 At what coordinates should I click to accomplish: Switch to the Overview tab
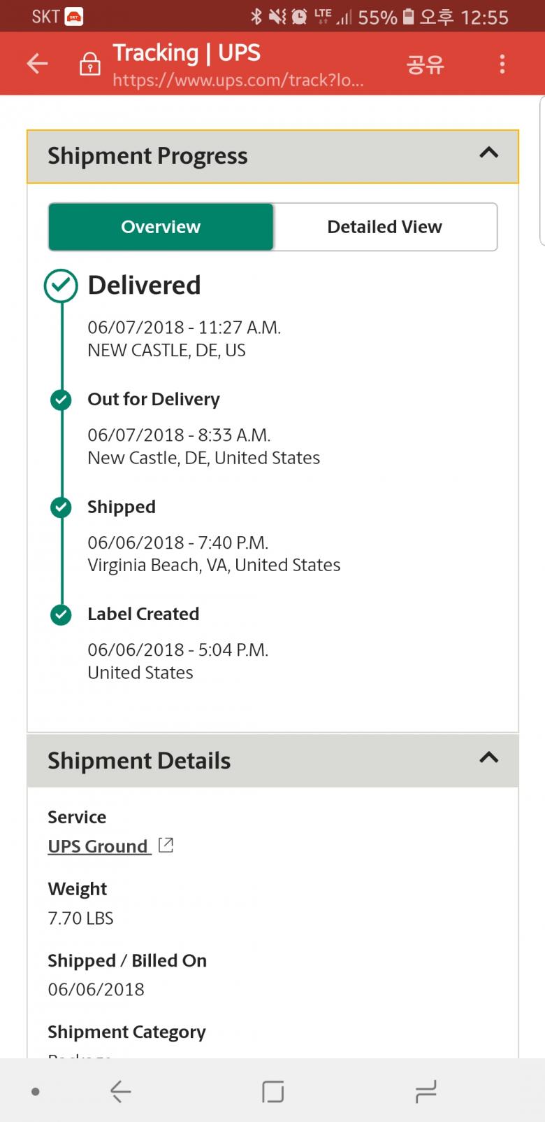pos(161,227)
